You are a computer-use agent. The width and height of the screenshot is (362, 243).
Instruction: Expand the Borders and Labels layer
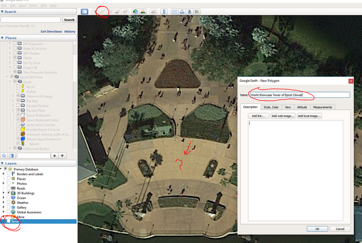point(4,174)
